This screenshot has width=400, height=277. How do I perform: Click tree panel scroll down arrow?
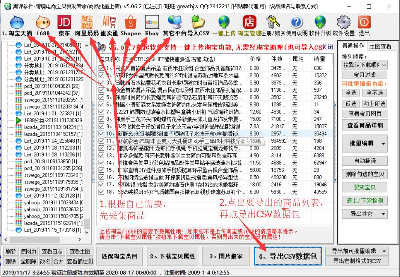tap(87, 232)
